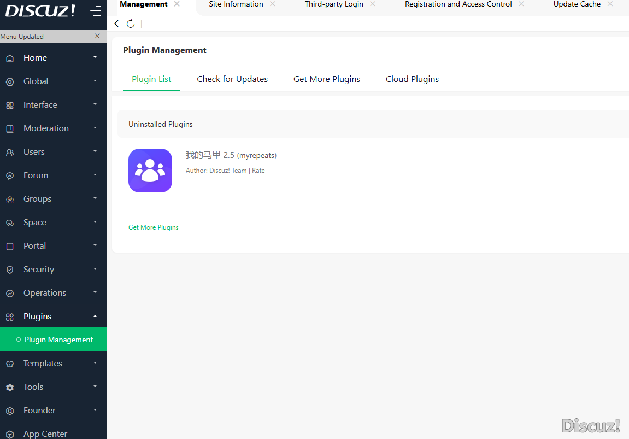
Task: Click the myrepeats plugin purple icon
Action: (x=150, y=171)
